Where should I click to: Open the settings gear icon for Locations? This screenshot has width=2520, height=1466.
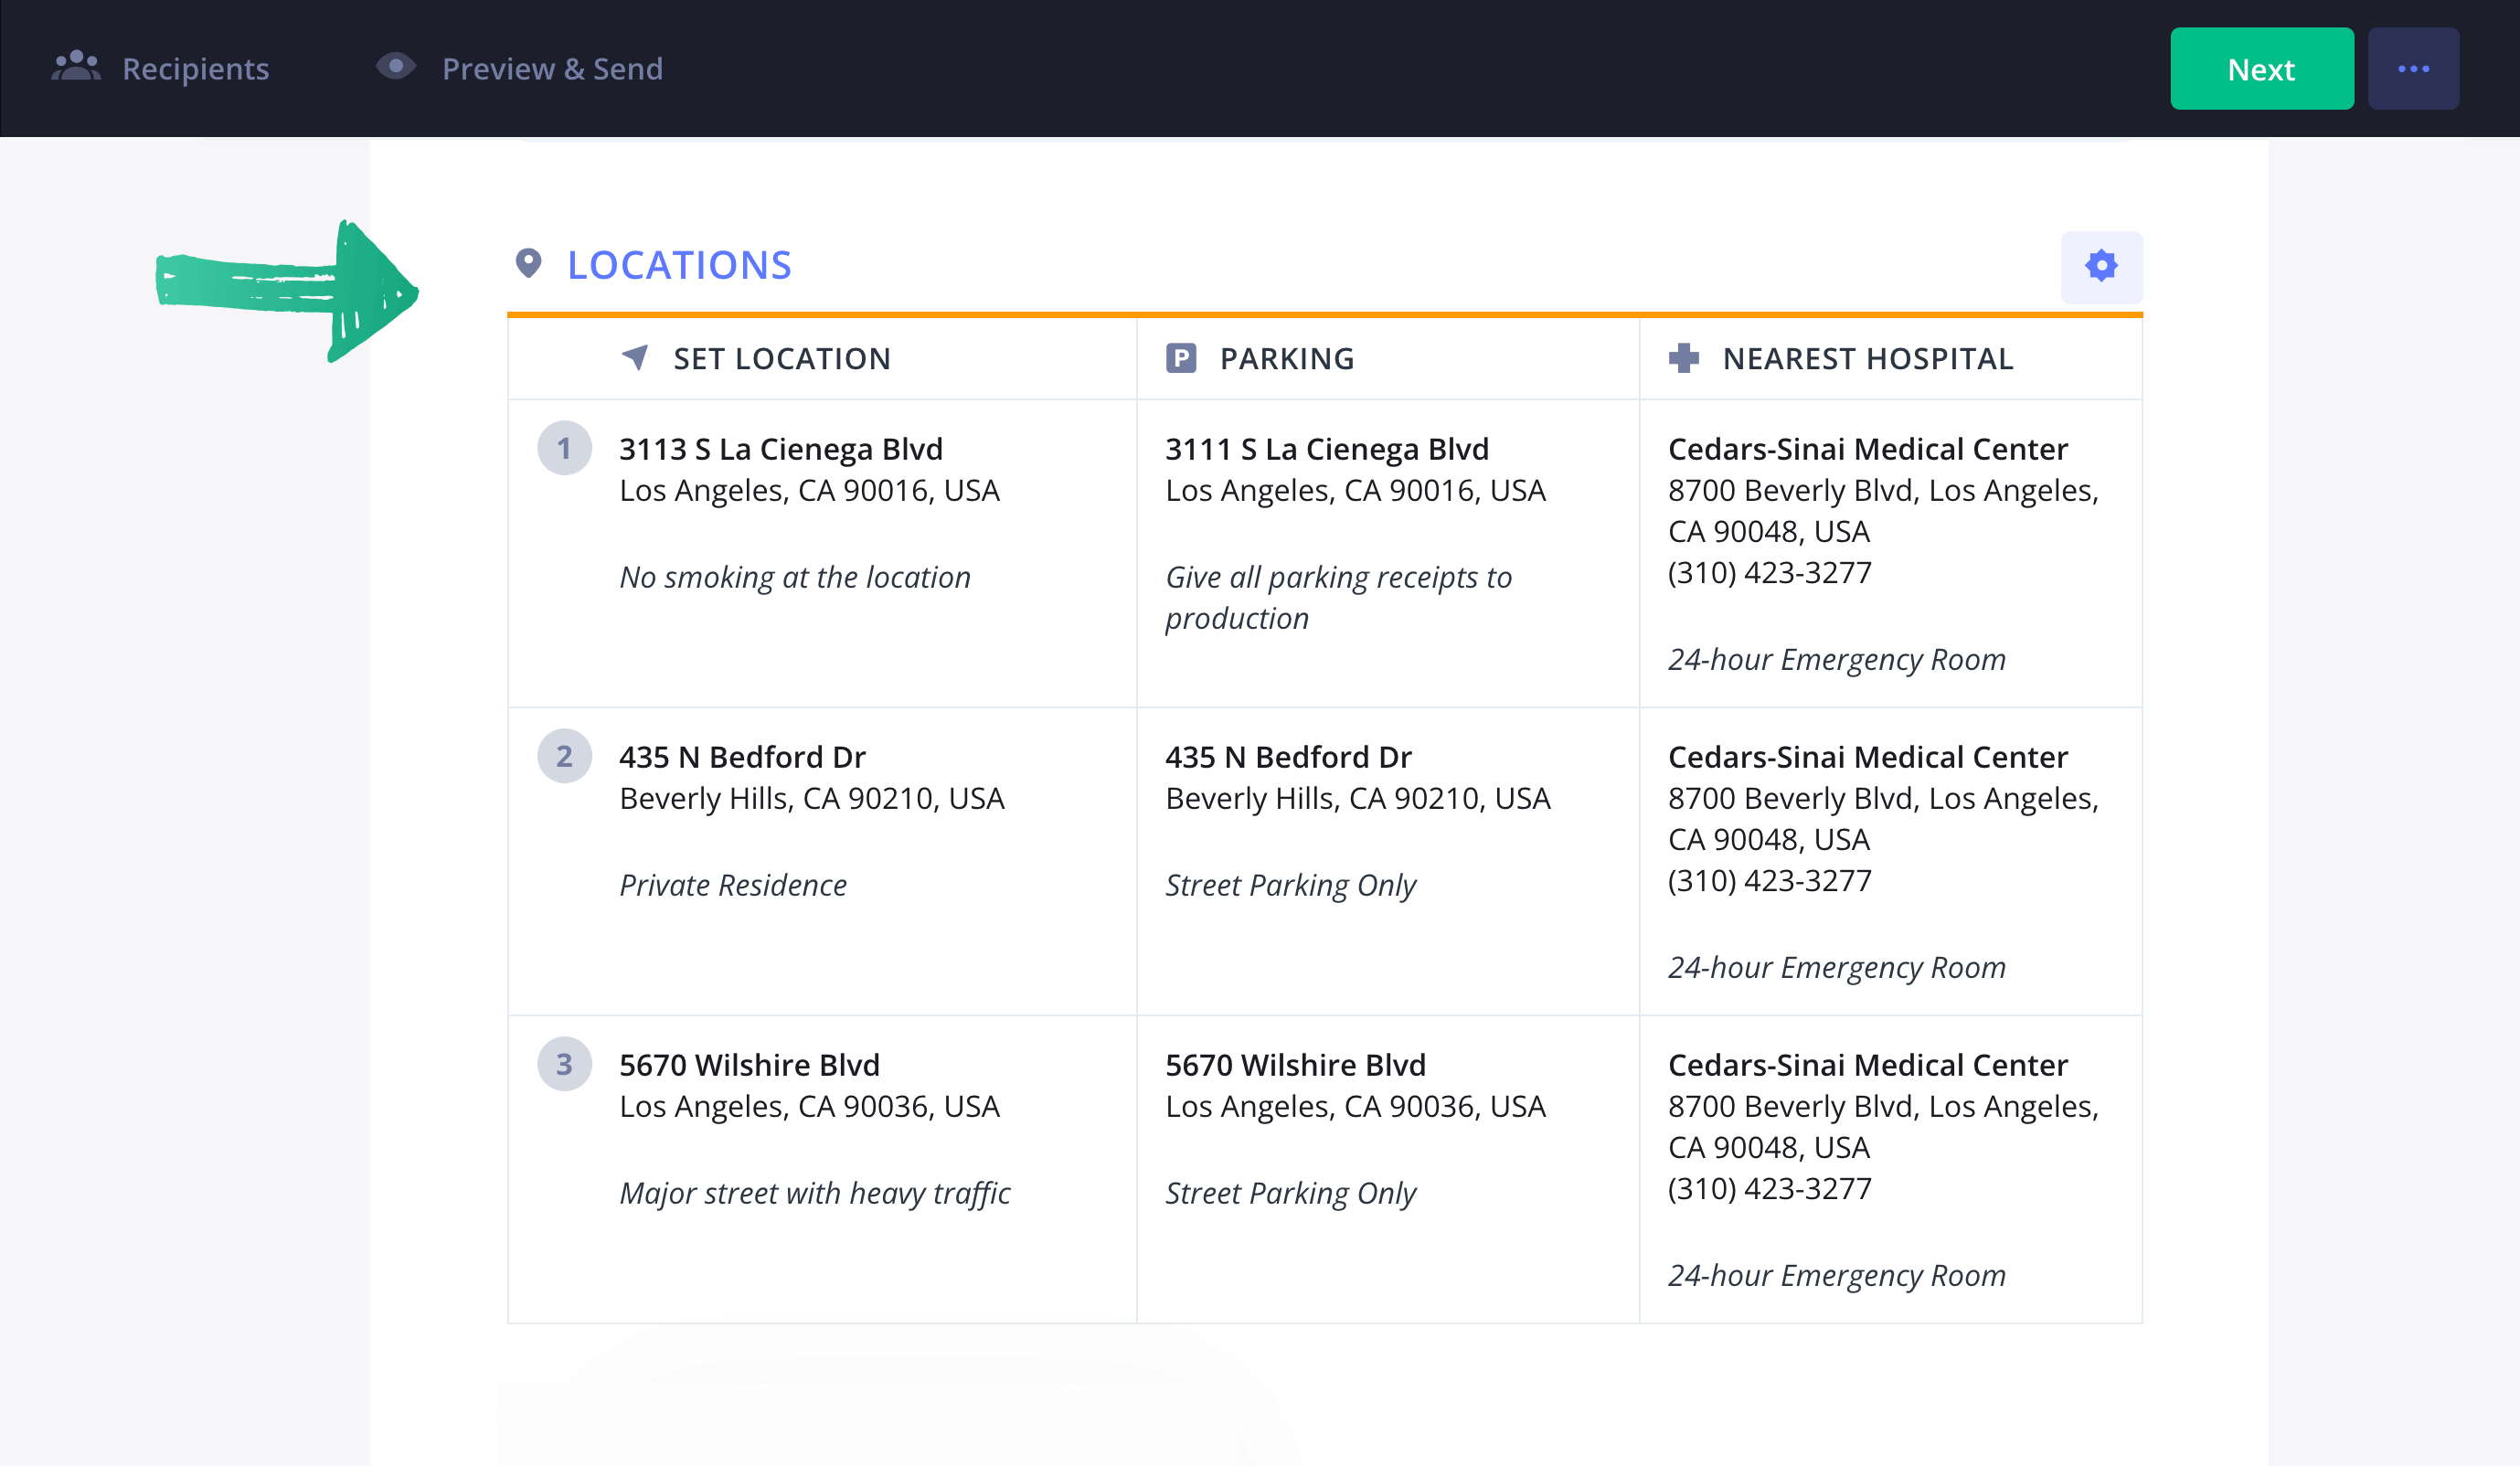[2100, 265]
